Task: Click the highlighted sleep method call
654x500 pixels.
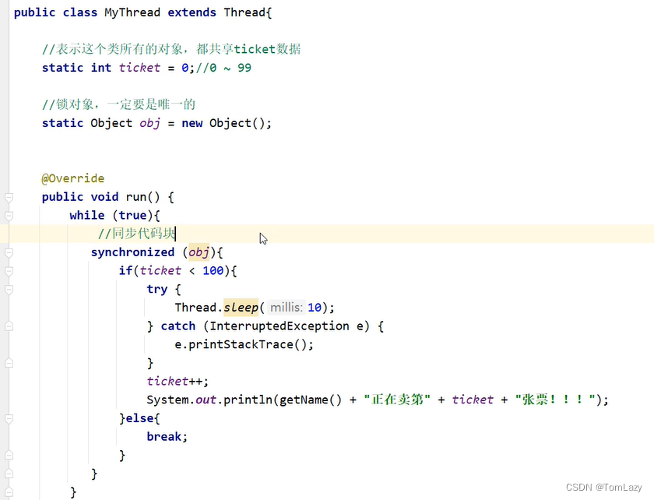Action: [x=241, y=308]
